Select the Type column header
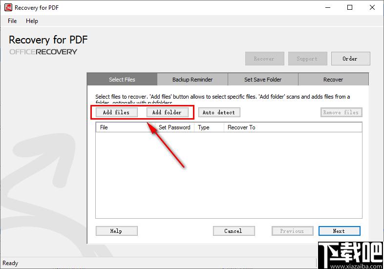This screenshot has height=269, width=384. (x=209, y=127)
